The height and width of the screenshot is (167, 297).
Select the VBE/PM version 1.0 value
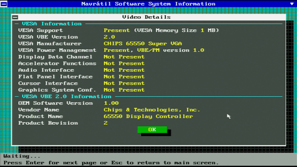[x=170, y=50]
